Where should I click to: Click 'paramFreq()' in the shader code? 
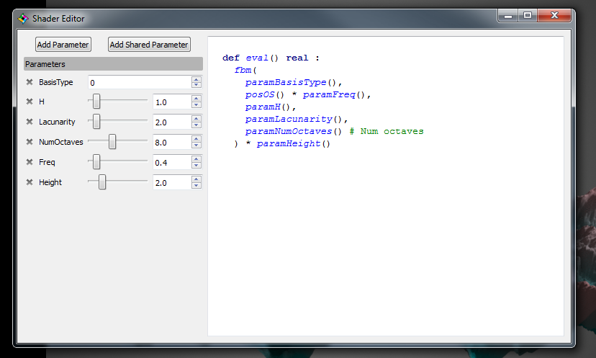pyautogui.click(x=334, y=94)
